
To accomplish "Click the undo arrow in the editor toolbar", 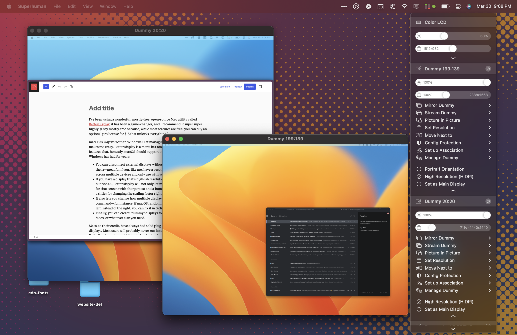I will coord(59,86).
